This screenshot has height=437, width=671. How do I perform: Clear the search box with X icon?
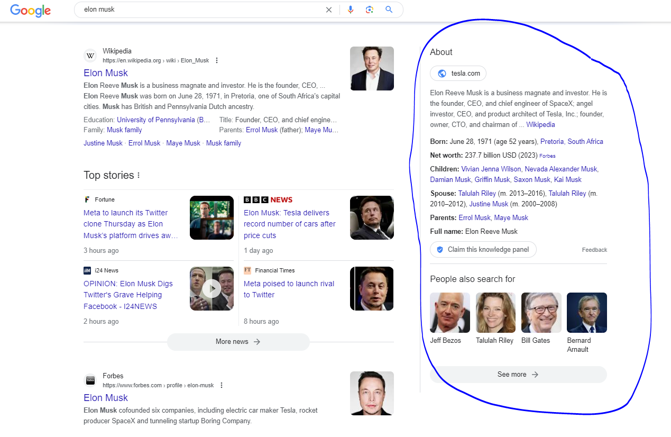click(x=329, y=10)
